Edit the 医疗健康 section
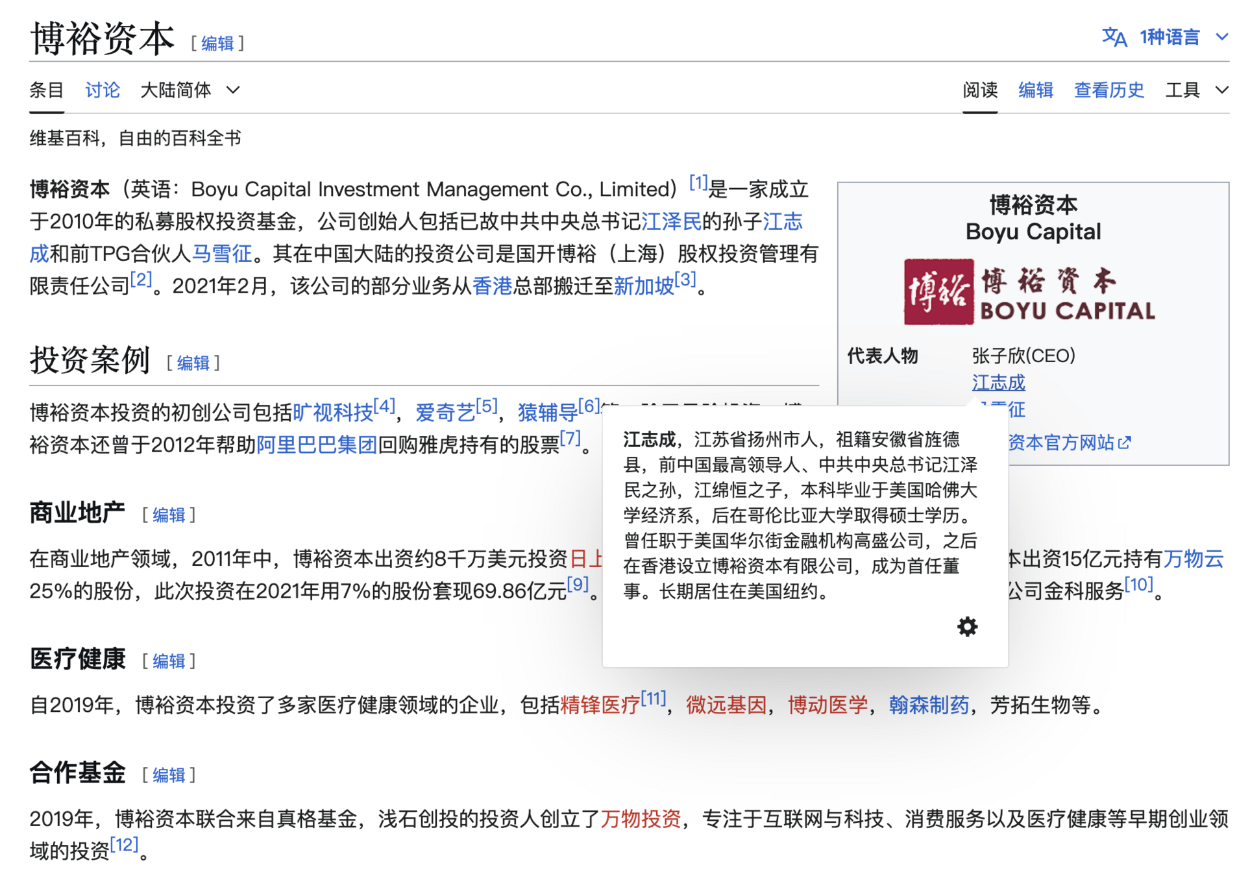The width and height of the screenshot is (1250, 876). (169, 661)
